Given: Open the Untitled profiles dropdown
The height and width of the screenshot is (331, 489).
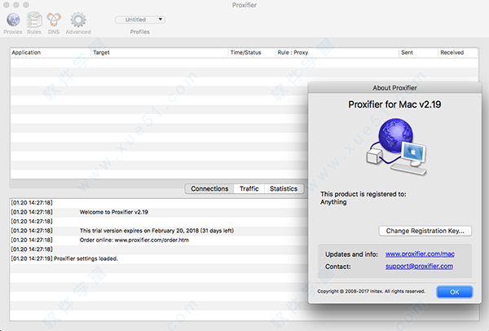Looking at the screenshot, I should [x=140, y=20].
